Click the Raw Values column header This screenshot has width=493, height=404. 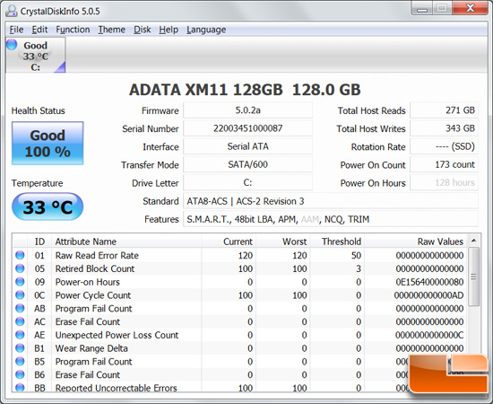tap(416, 242)
